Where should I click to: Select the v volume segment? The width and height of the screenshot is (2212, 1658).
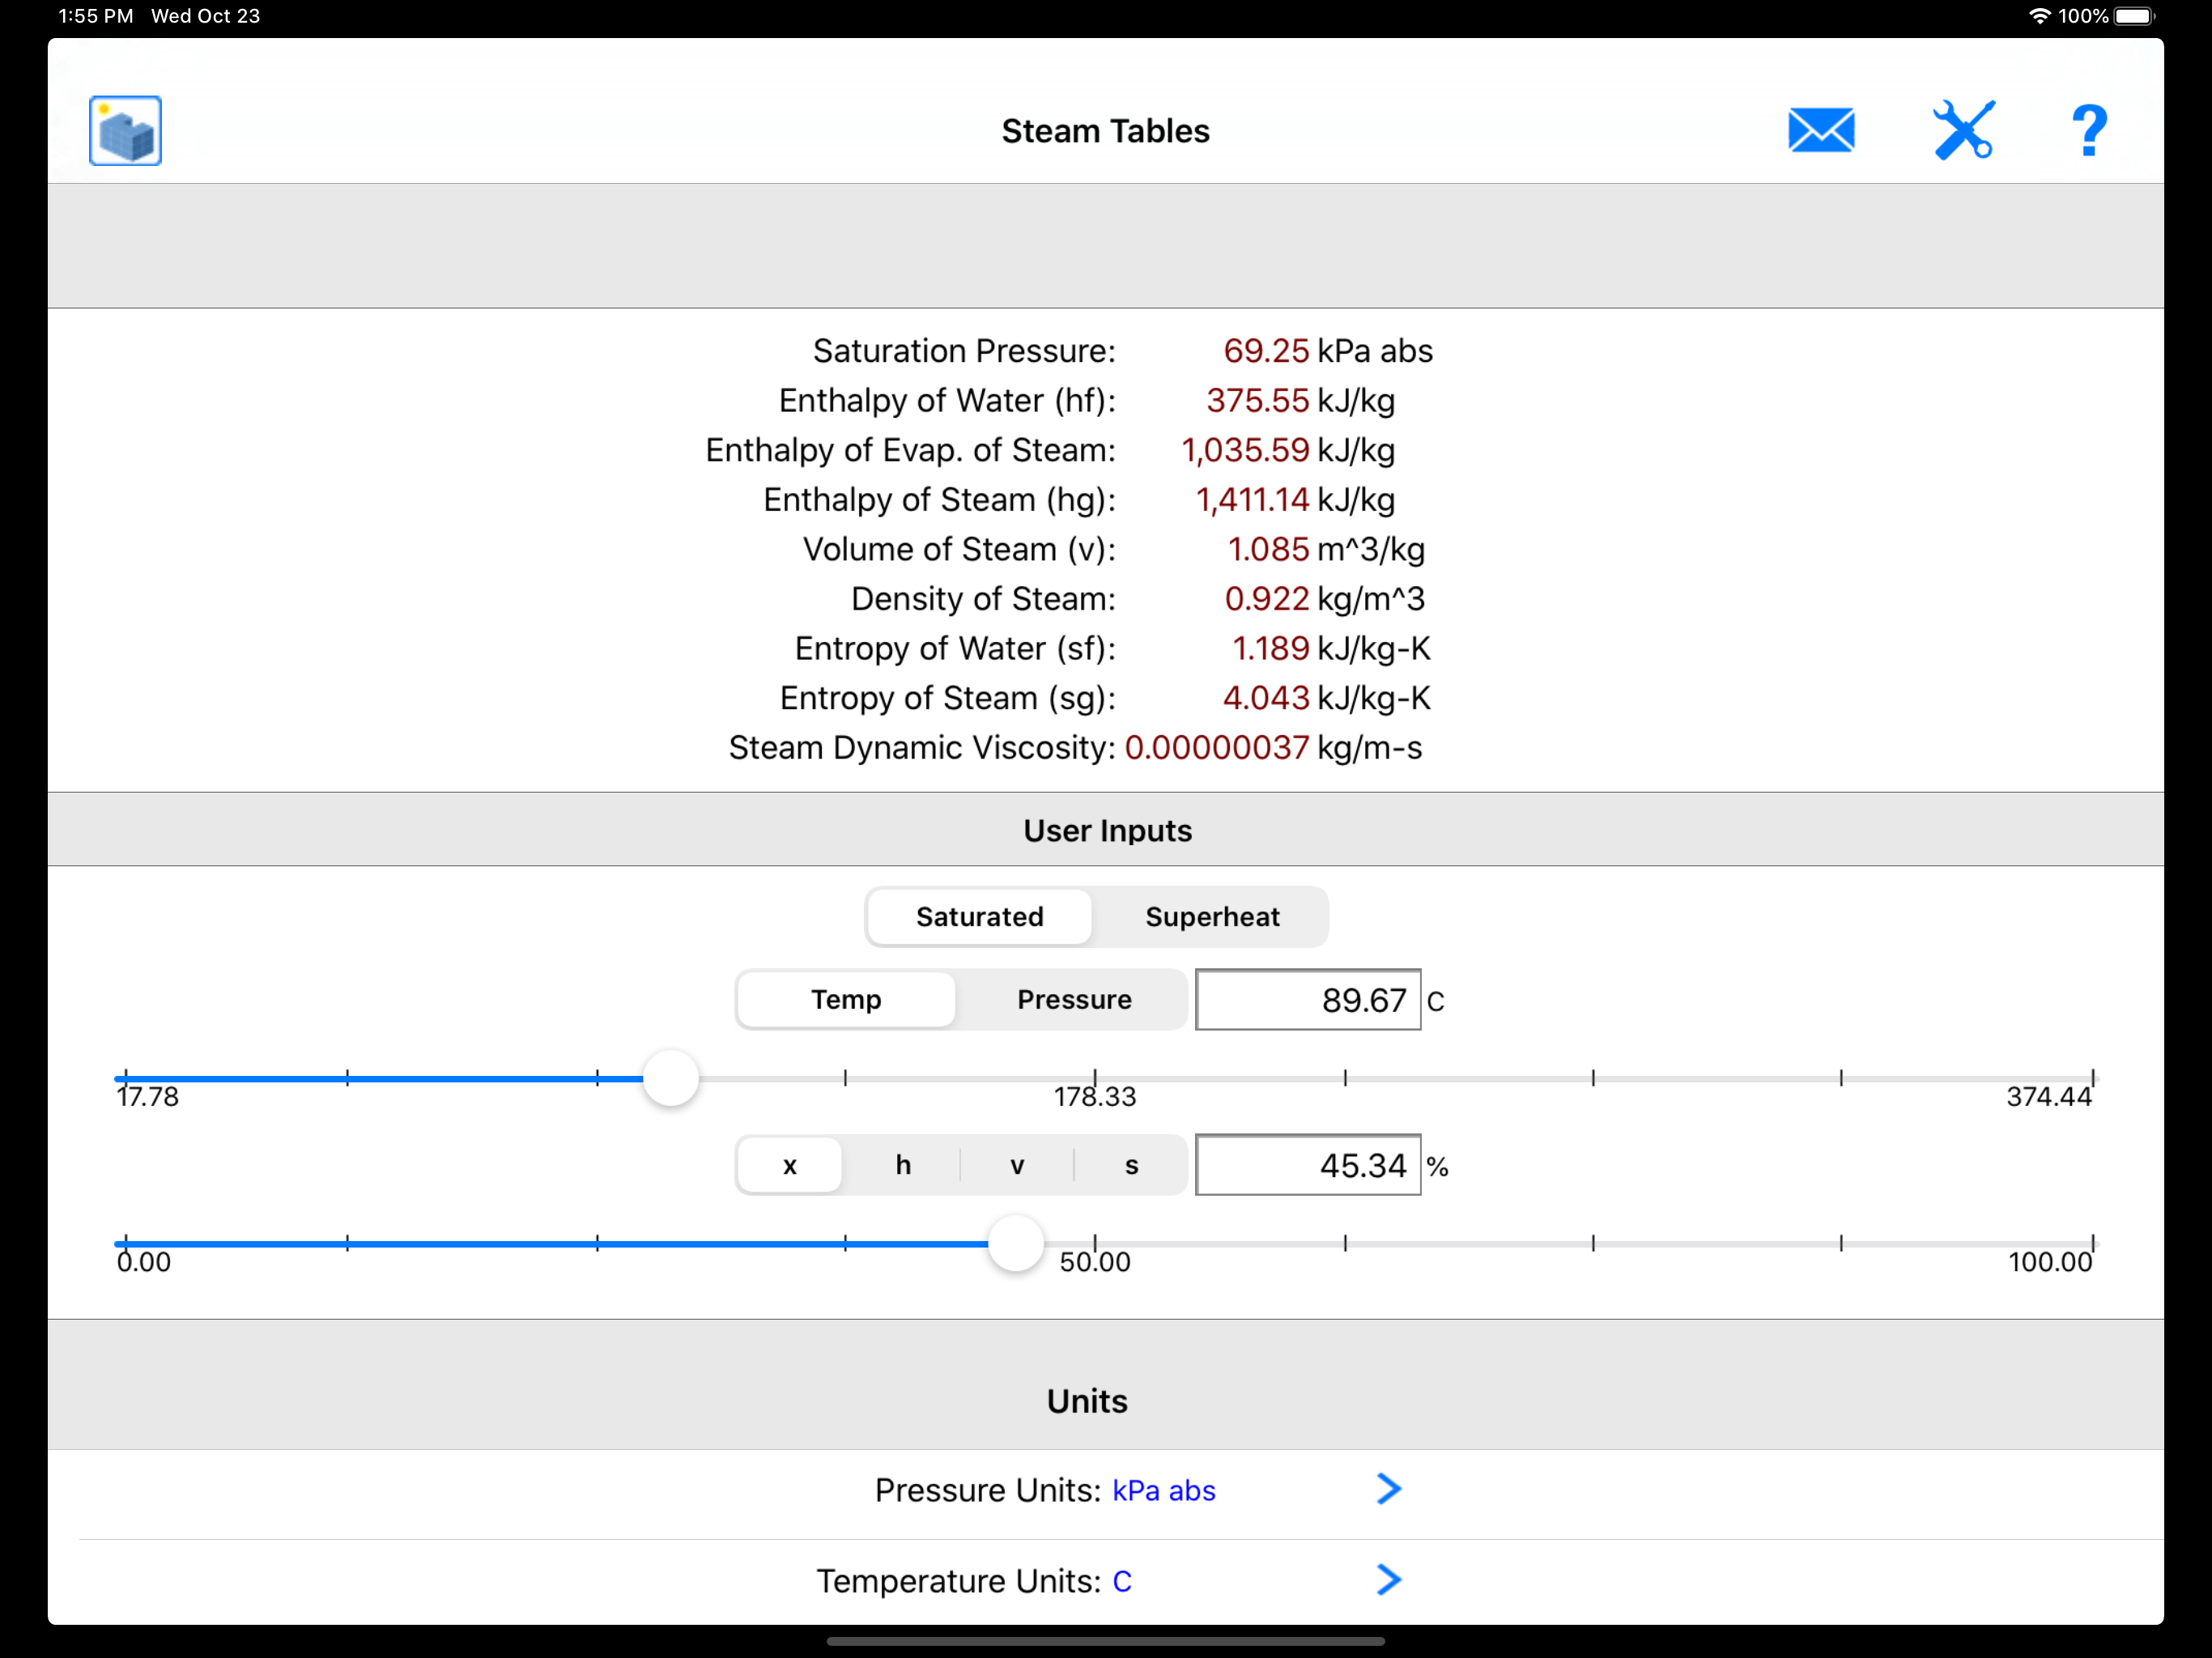(x=1017, y=1165)
